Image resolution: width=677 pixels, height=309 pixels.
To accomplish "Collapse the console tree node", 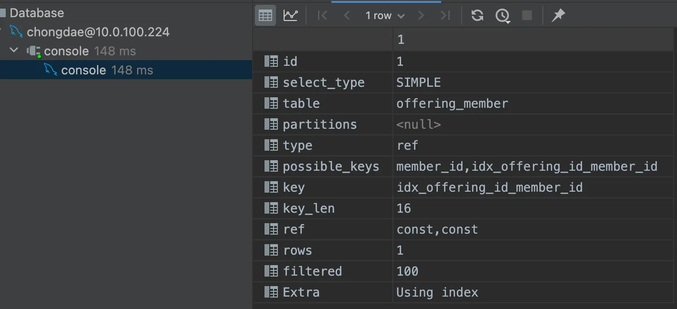I will coord(14,51).
